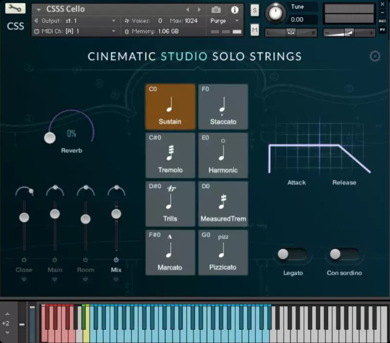Click the Reverb amount knob
Viewport: 390px width, 343px height.
coord(50,138)
